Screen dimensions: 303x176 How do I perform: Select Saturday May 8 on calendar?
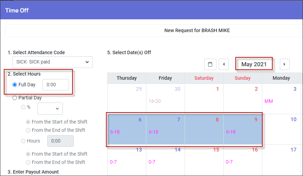pos(204,129)
